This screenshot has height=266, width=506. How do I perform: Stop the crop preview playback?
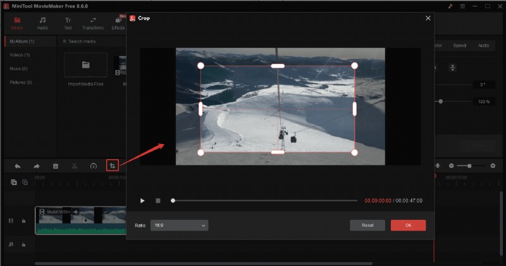158,201
